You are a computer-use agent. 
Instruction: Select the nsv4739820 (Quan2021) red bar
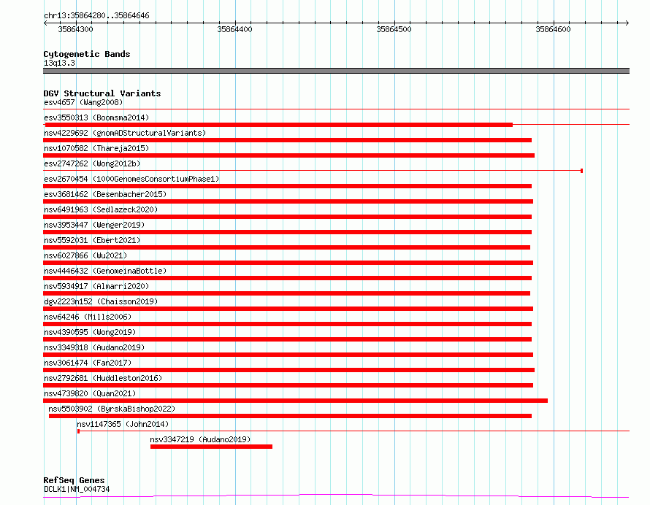295,401
